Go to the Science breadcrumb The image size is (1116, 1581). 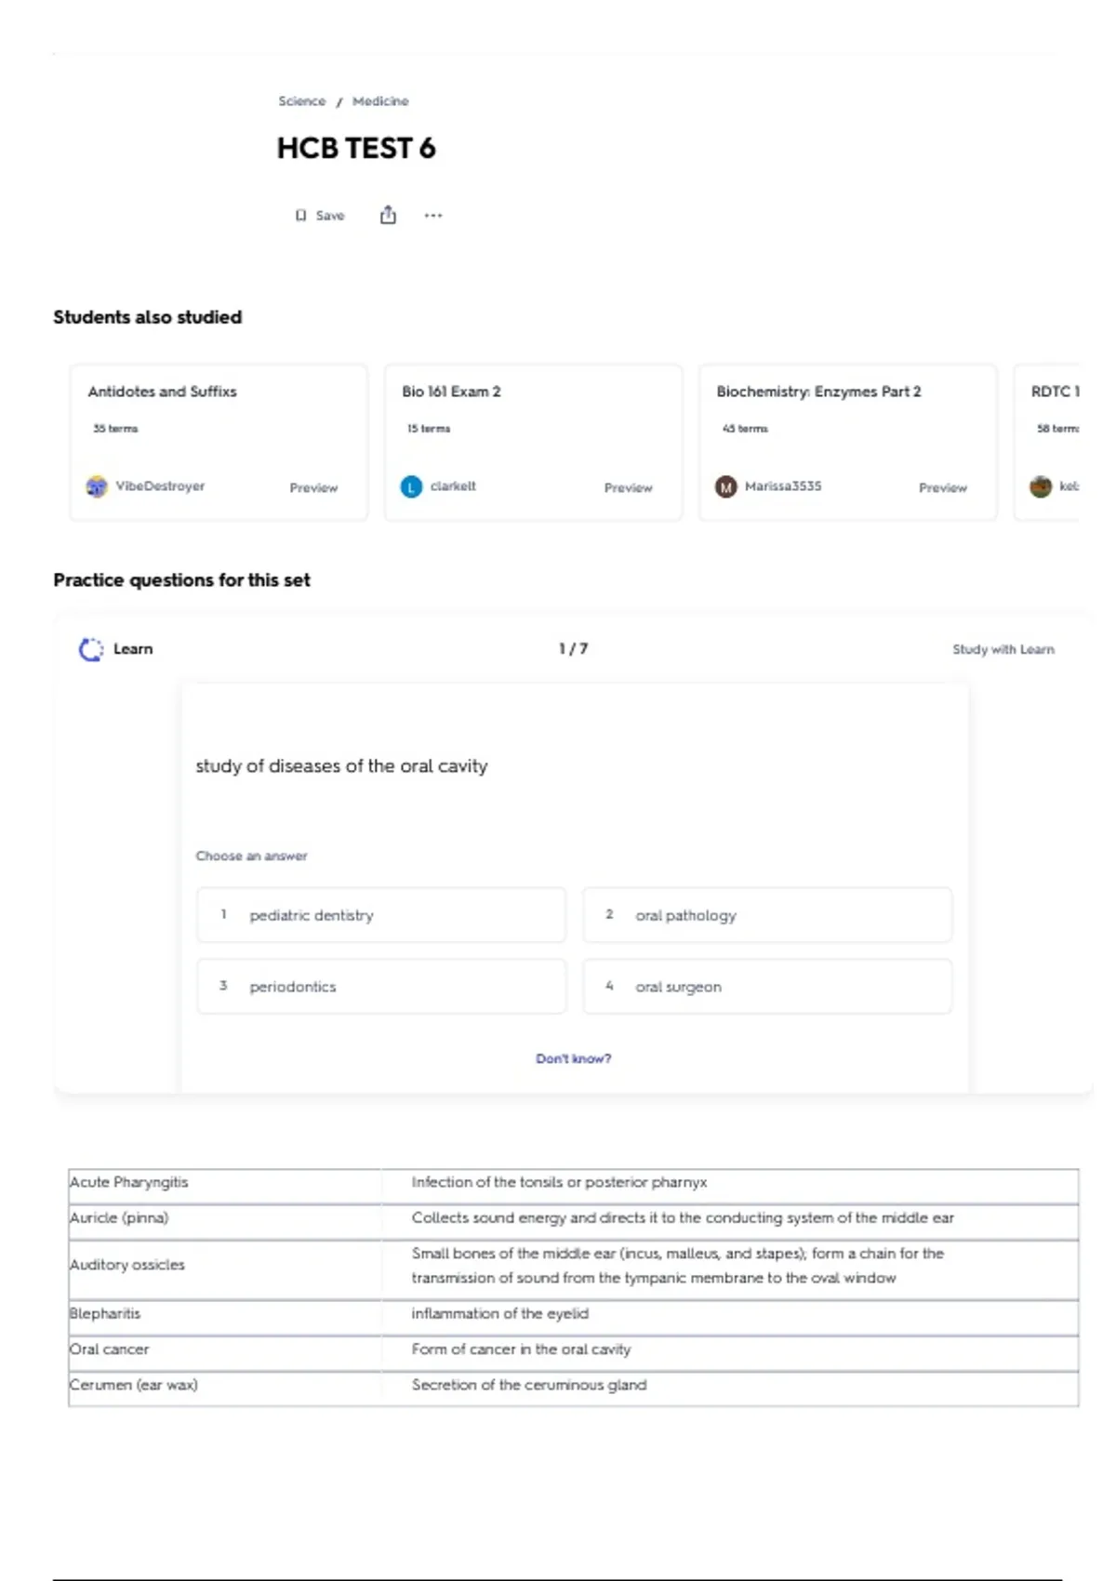tap(302, 101)
